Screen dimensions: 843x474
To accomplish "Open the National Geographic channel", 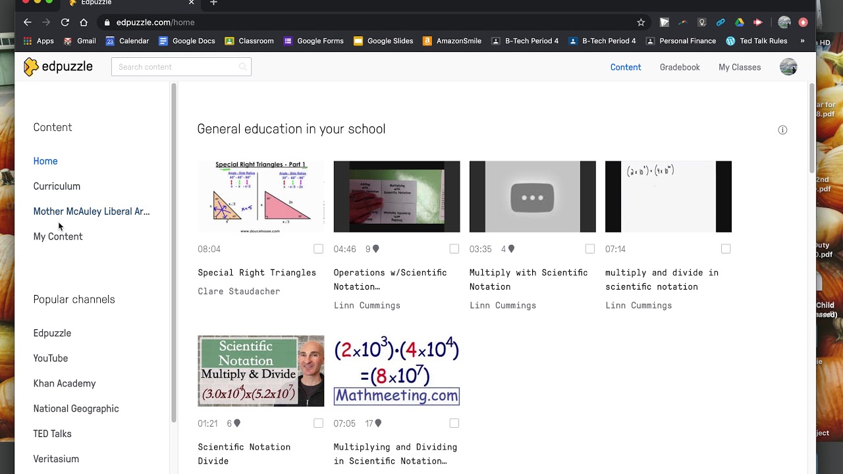I will 76,409.
